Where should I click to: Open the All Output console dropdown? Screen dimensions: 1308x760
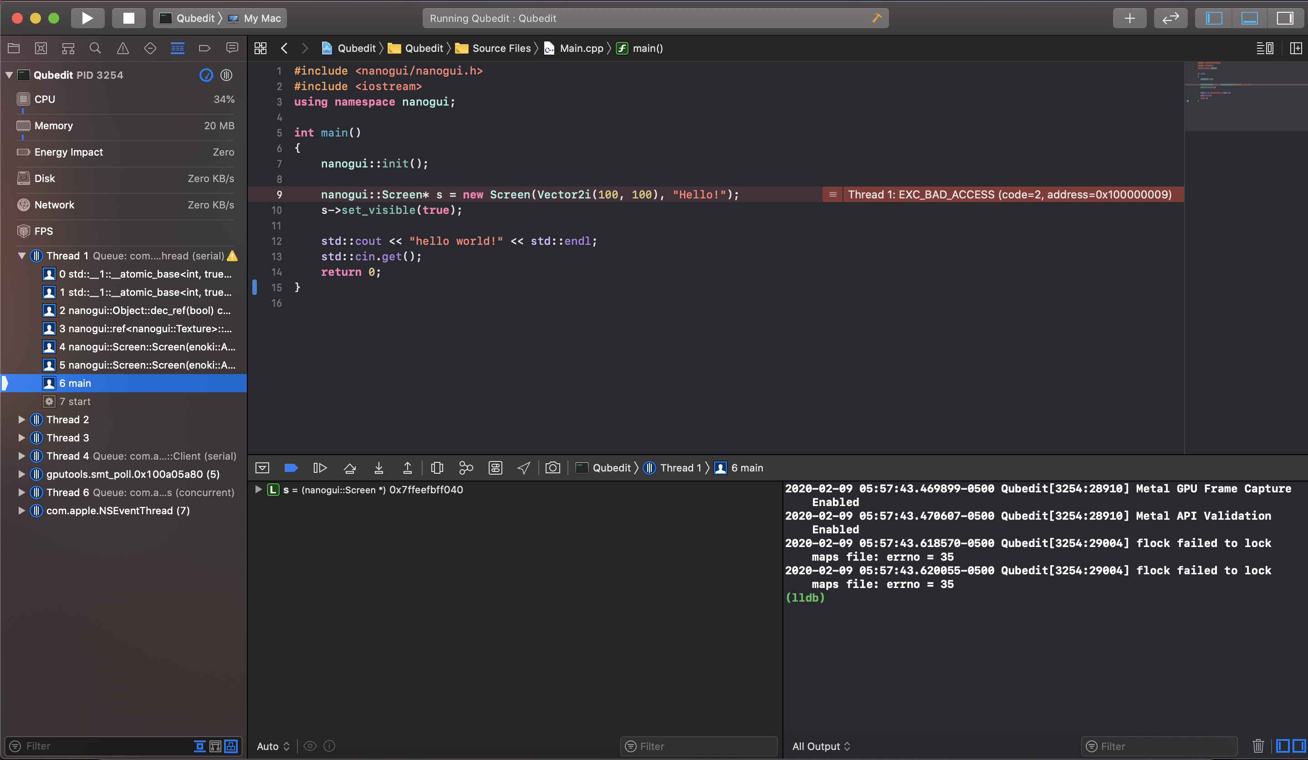click(x=821, y=746)
